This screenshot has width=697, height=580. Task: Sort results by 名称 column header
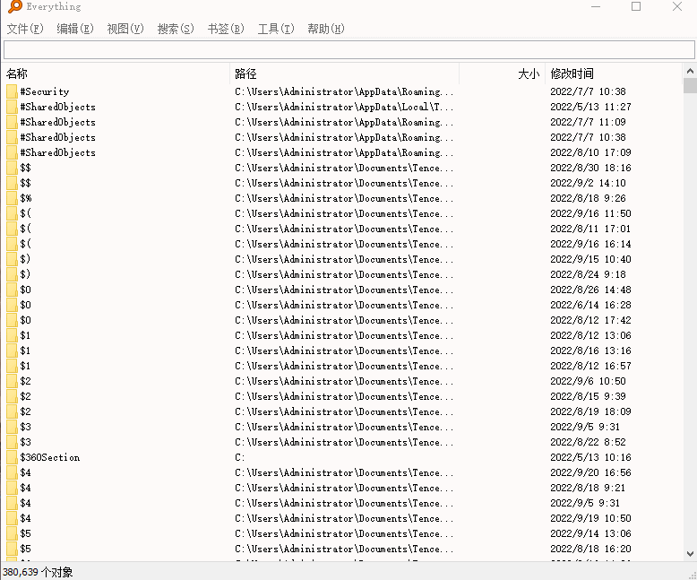click(116, 74)
